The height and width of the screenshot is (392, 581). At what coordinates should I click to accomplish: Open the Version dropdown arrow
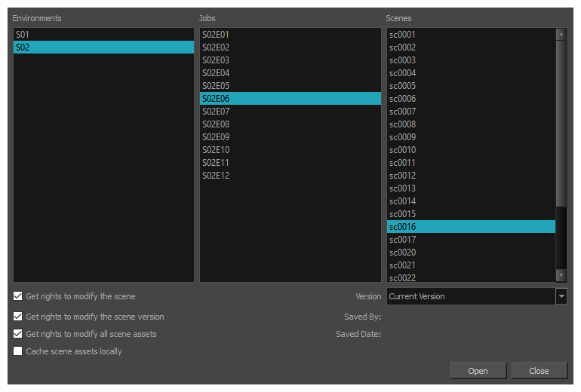tap(561, 296)
